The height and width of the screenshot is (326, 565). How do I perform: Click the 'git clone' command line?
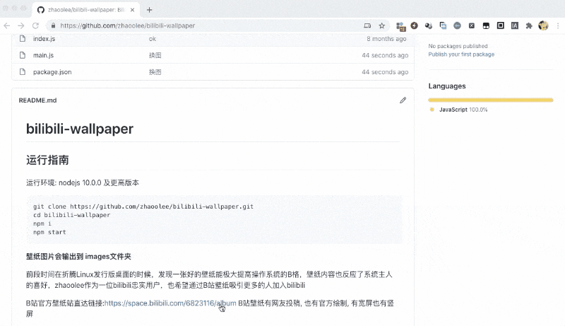(x=143, y=206)
